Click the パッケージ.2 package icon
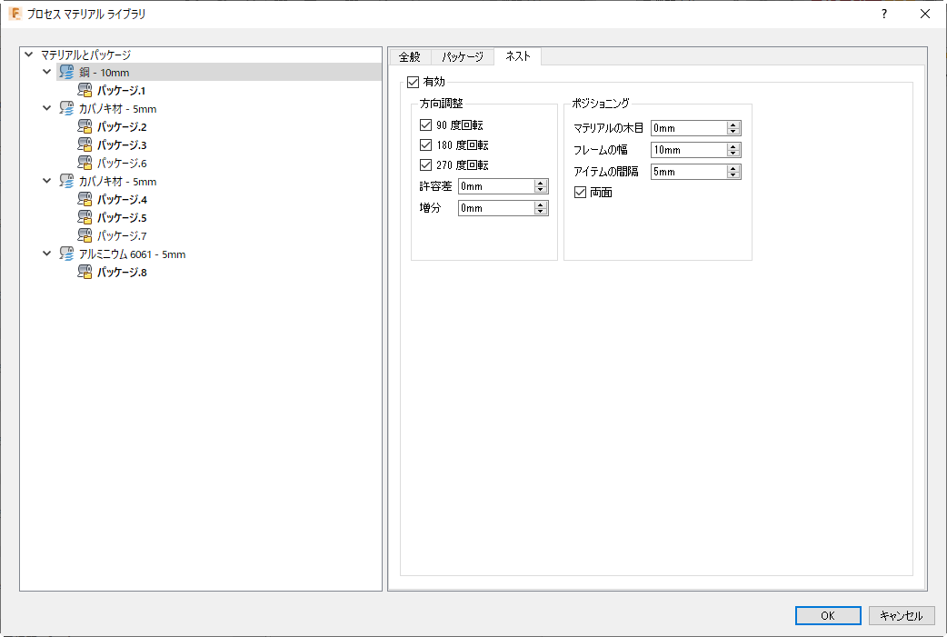The width and height of the screenshot is (947, 637). point(85,127)
